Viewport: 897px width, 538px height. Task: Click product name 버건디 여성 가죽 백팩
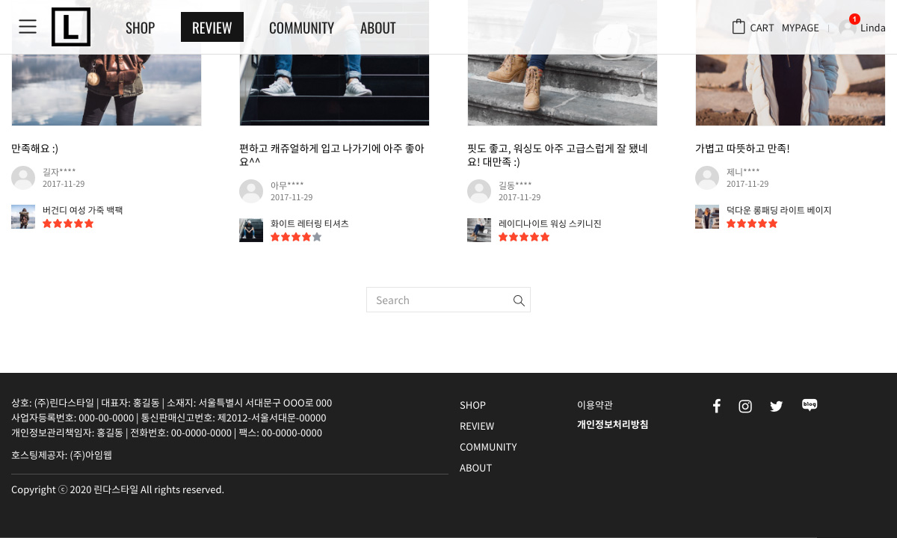[82, 210]
